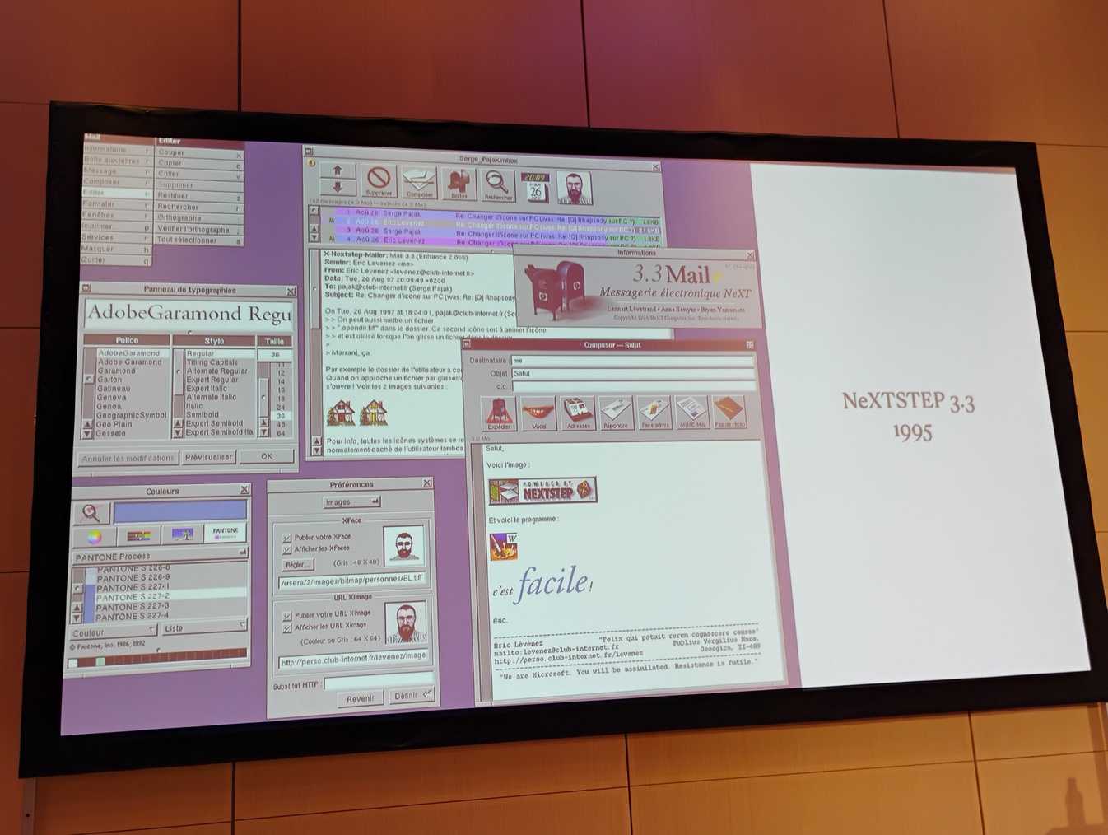Open the Boîtes mailboxes icon
This screenshot has height=835, width=1108.
click(x=459, y=184)
